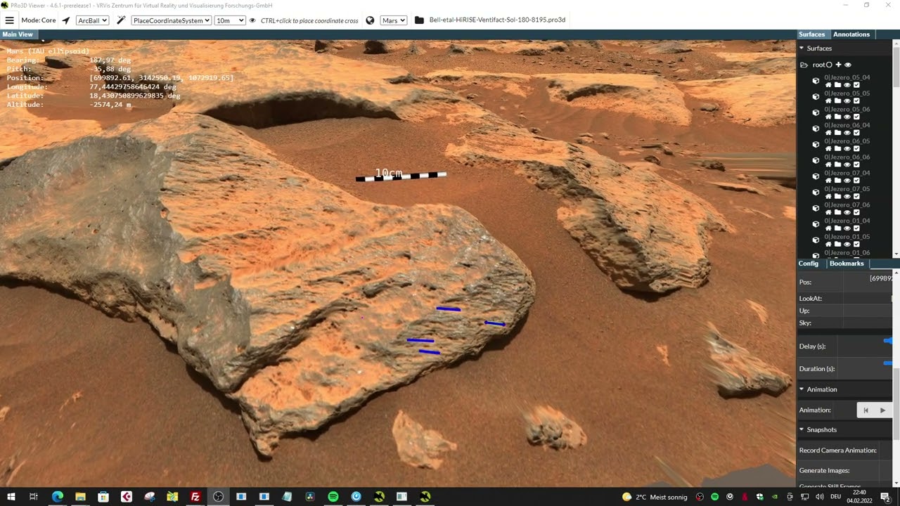Image resolution: width=900 pixels, height=506 pixels.
Task: Click the magic wand interaction icon
Action: tap(121, 20)
